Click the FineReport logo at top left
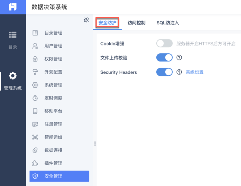The height and width of the screenshot is (186, 241). (13, 7)
